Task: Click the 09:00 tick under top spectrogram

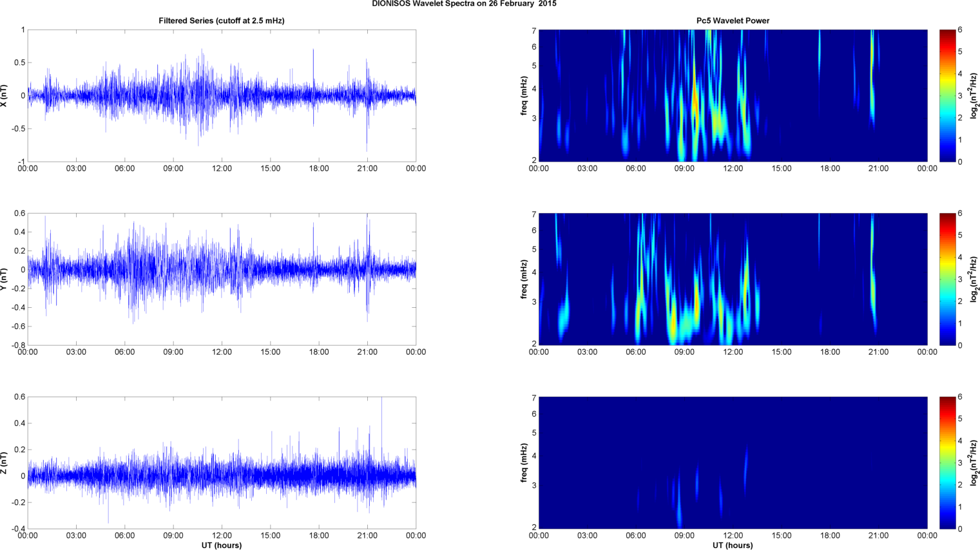Action: 684,169
